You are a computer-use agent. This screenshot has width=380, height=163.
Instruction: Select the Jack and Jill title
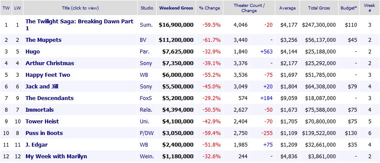pos(42,86)
